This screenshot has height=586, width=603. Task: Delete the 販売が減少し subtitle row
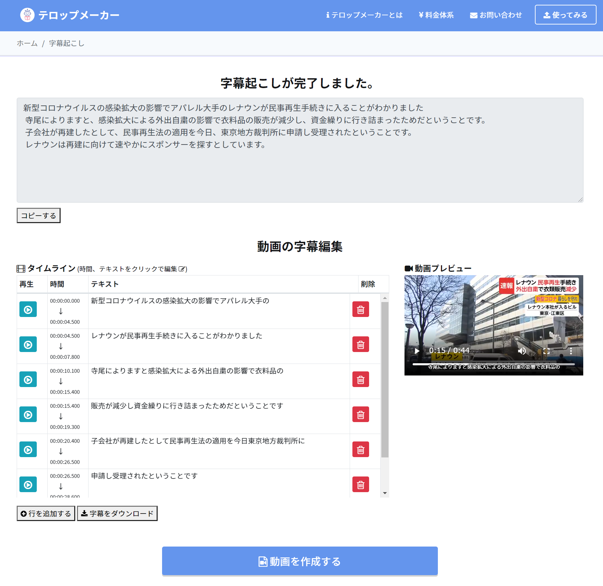[361, 415]
